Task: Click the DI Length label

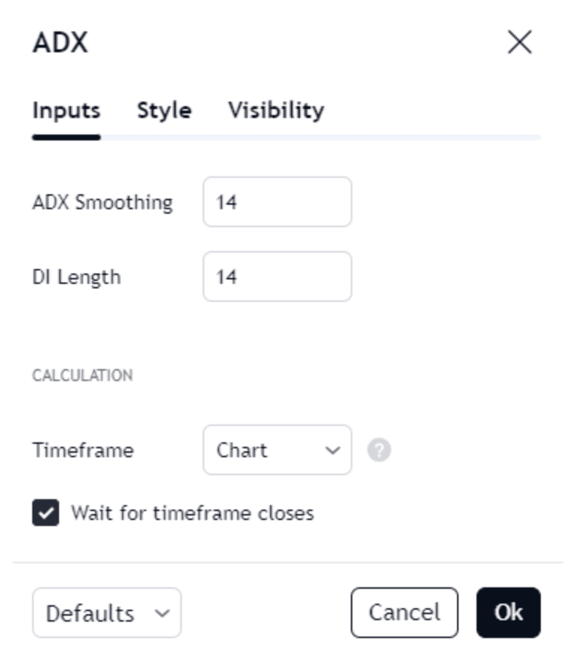Action: (x=76, y=277)
